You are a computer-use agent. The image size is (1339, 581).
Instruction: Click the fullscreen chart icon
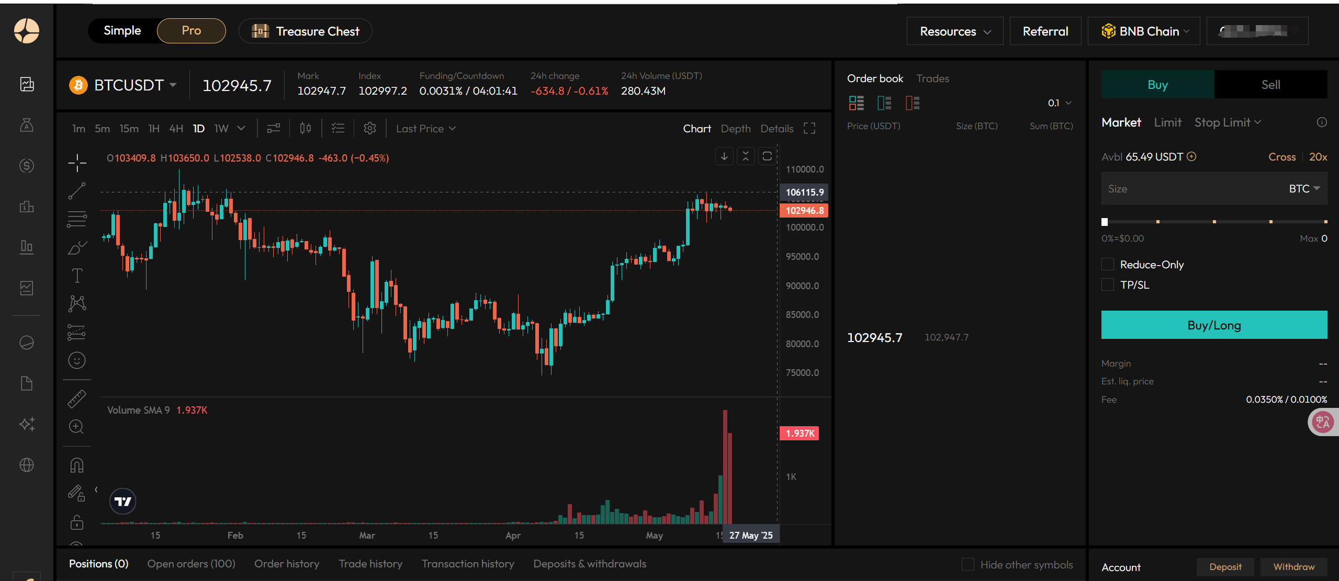click(x=809, y=129)
